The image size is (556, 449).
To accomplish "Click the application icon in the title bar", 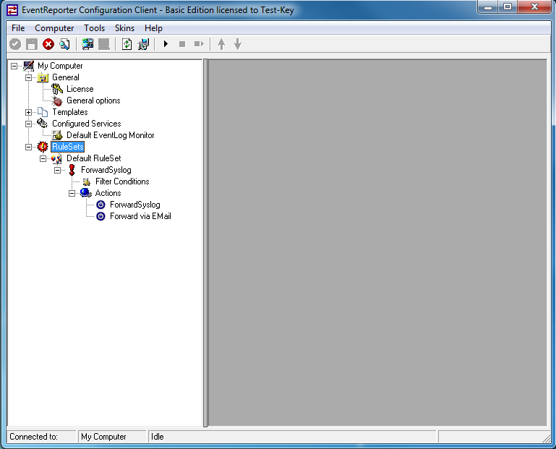I will (x=12, y=10).
